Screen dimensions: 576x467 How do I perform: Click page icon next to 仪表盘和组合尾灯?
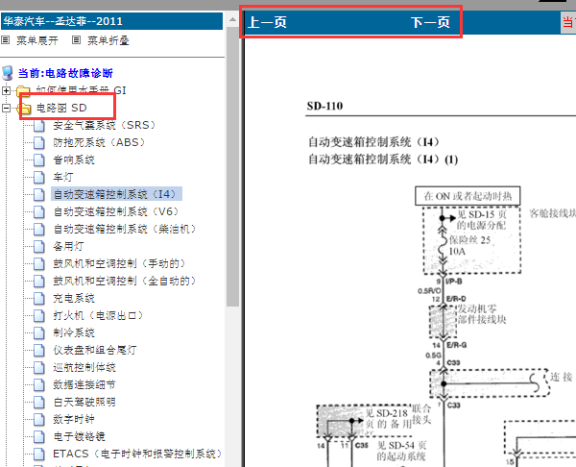coord(39,350)
